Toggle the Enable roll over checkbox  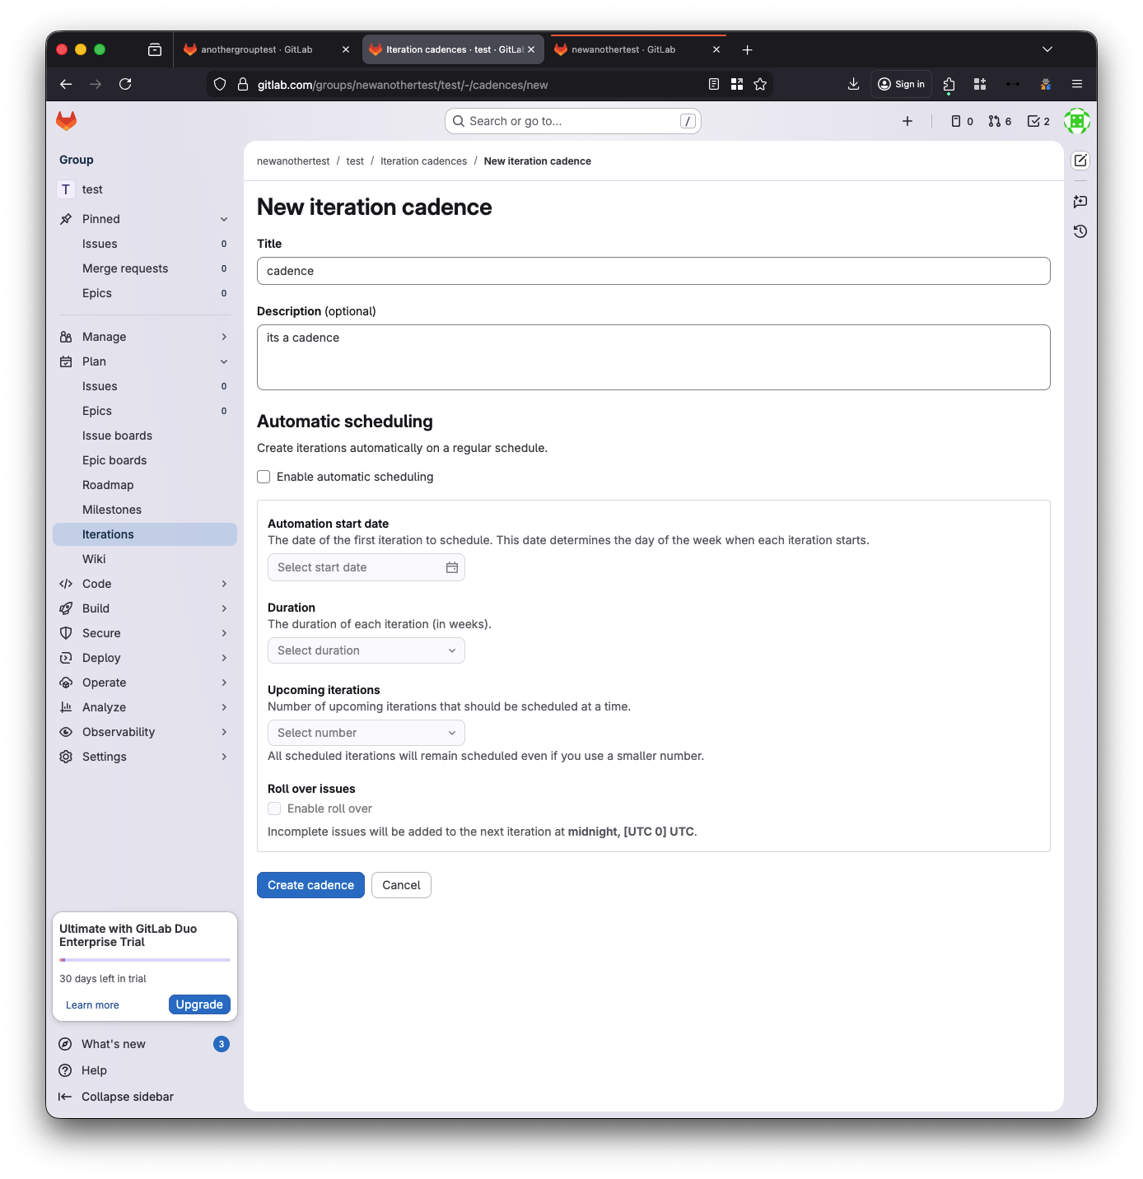pos(274,809)
